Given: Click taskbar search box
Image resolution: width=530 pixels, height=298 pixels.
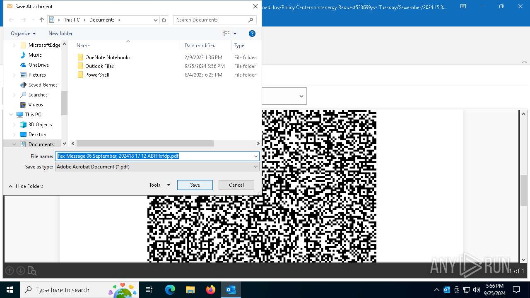Looking at the screenshot, I should (x=79, y=290).
